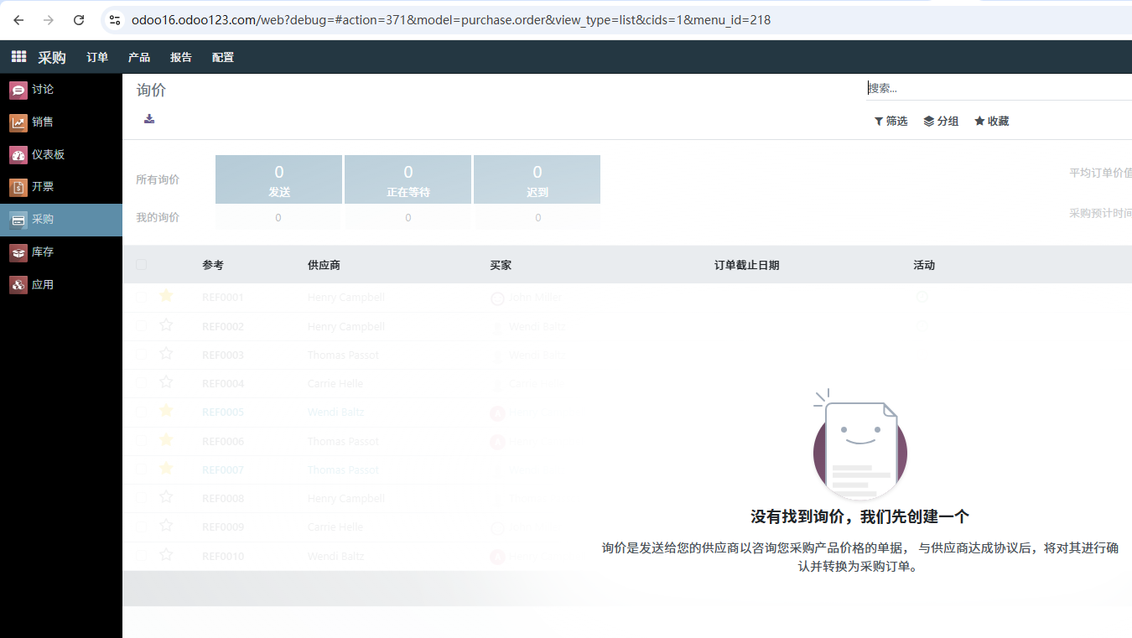Click the 采购 app title in navbar
Screen dimensions: 1132x638
click(52, 57)
